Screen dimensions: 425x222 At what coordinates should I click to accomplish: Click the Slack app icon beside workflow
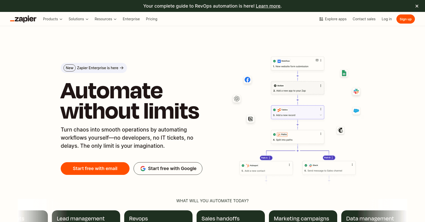pyautogui.click(x=356, y=91)
